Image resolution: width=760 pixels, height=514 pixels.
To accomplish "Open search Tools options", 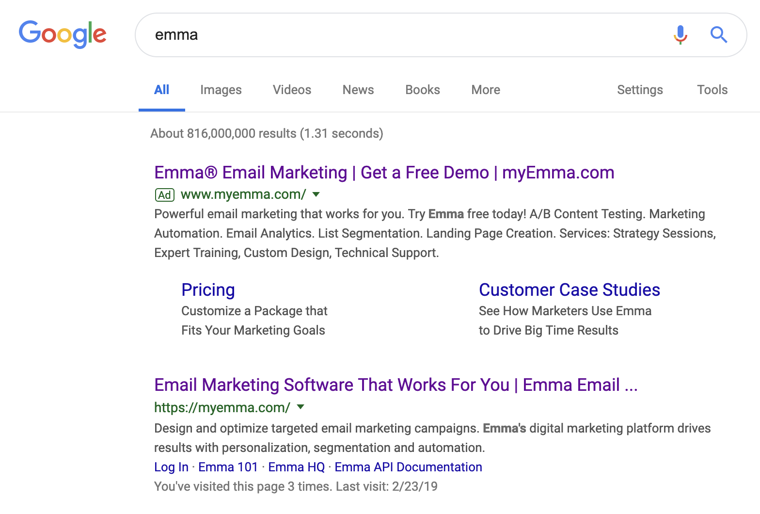I will (712, 90).
